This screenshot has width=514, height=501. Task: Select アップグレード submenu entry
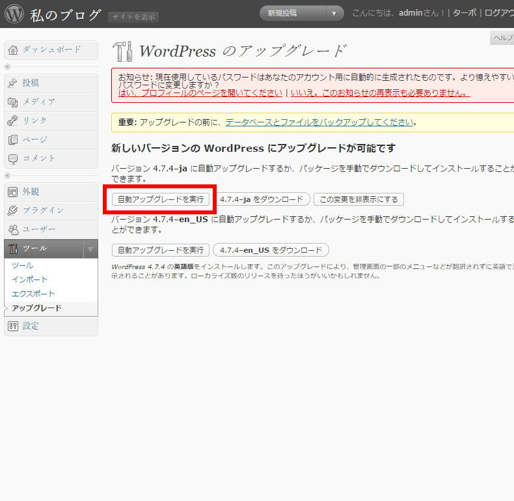pos(36,308)
